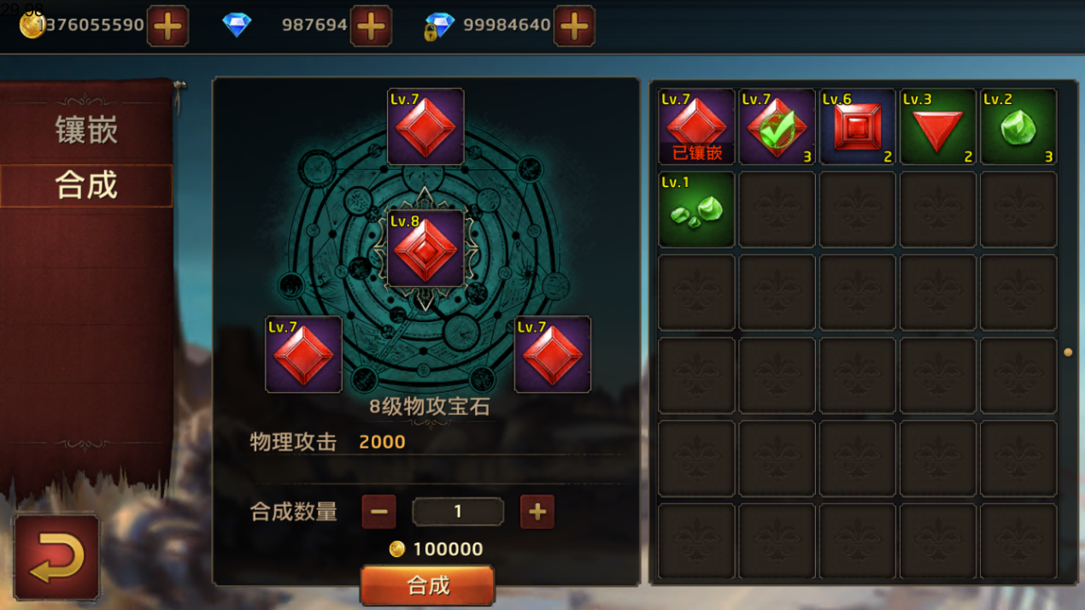Screen dimensions: 1085x610
Task: Tap the central Lv.8 result gem
Action: coord(425,249)
